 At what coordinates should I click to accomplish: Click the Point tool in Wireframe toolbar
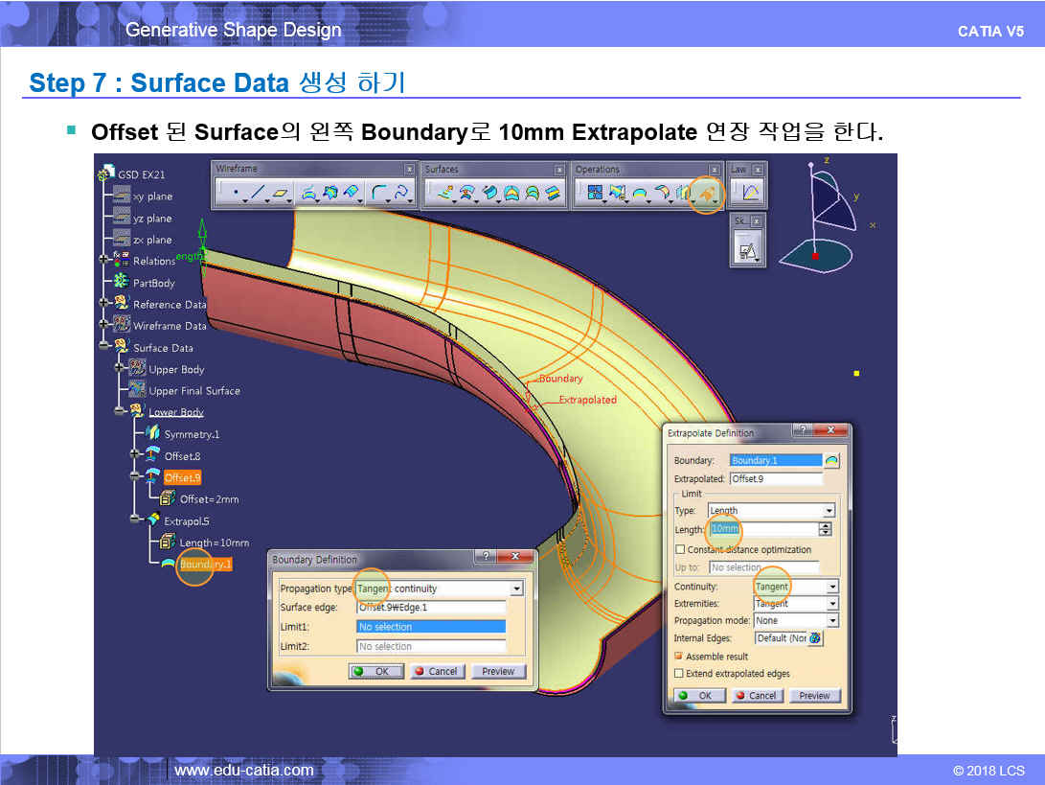(x=235, y=194)
